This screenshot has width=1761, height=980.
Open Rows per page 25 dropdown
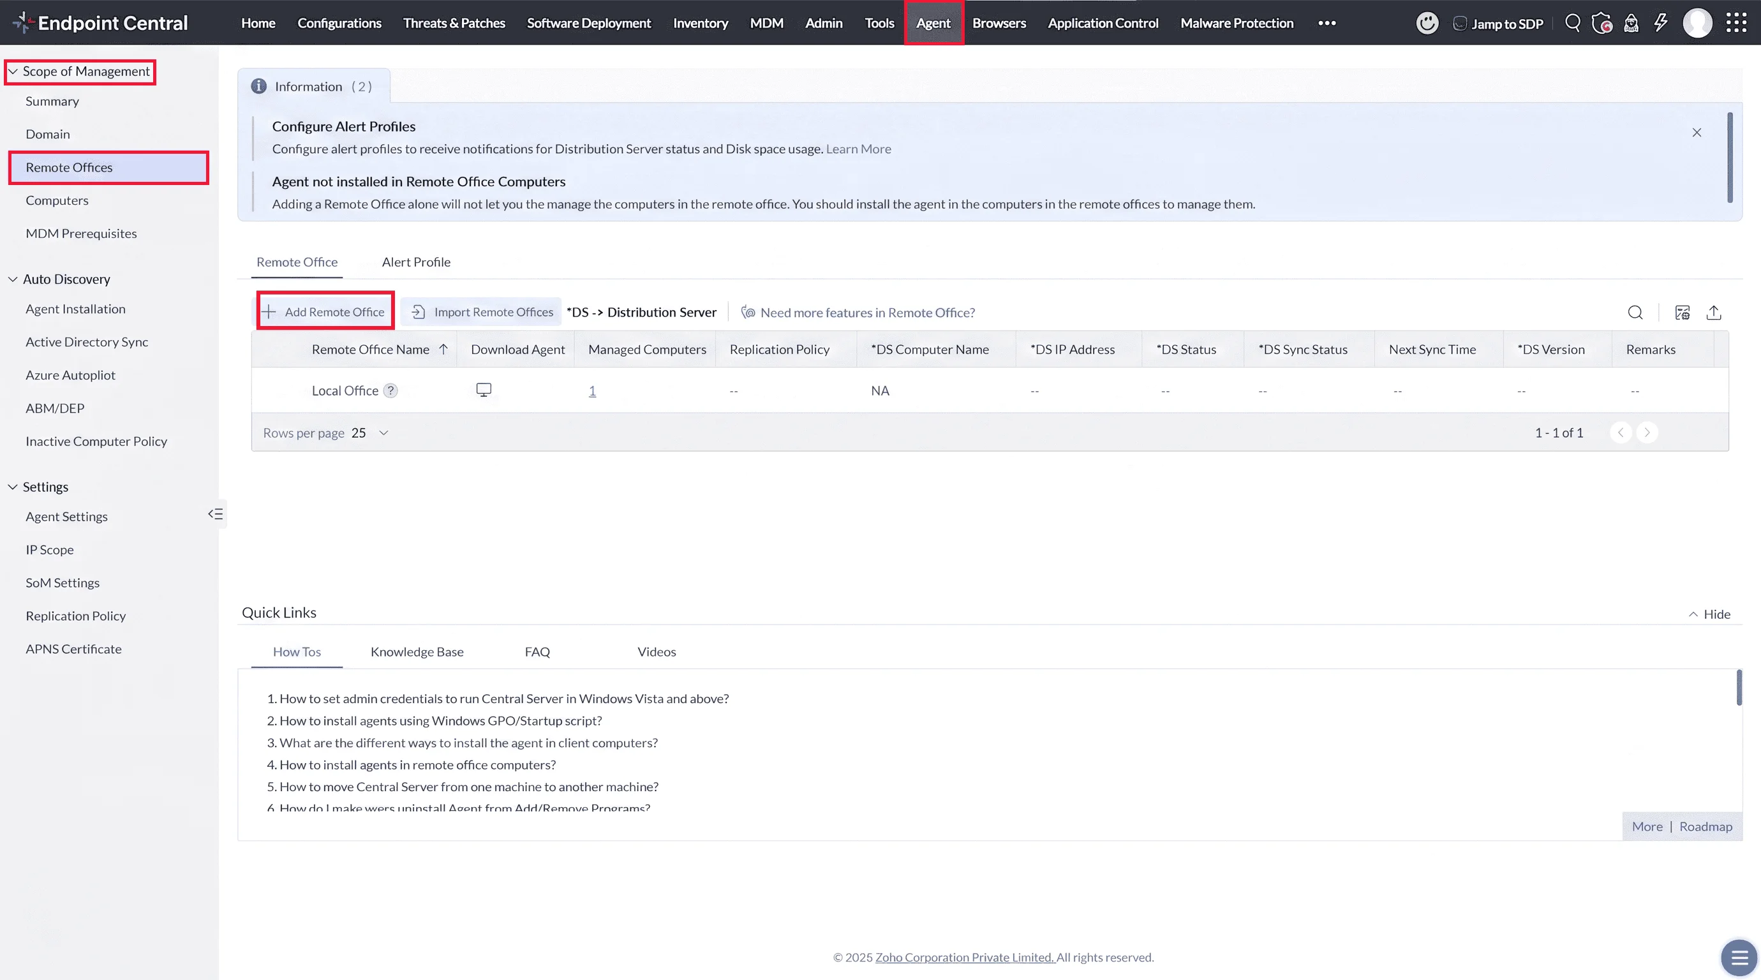[x=370, y=433]
